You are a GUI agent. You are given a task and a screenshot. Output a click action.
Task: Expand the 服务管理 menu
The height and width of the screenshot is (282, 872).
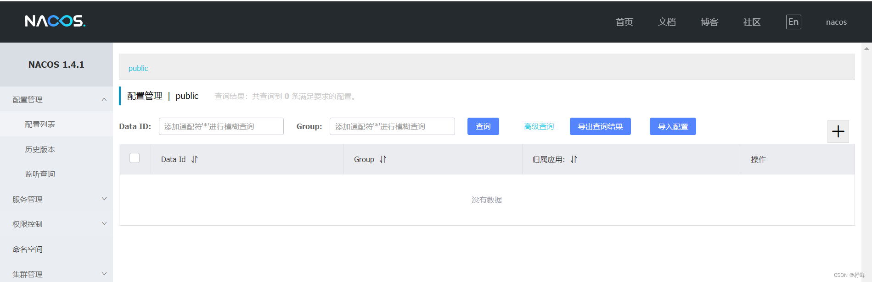tap(56, 199)
